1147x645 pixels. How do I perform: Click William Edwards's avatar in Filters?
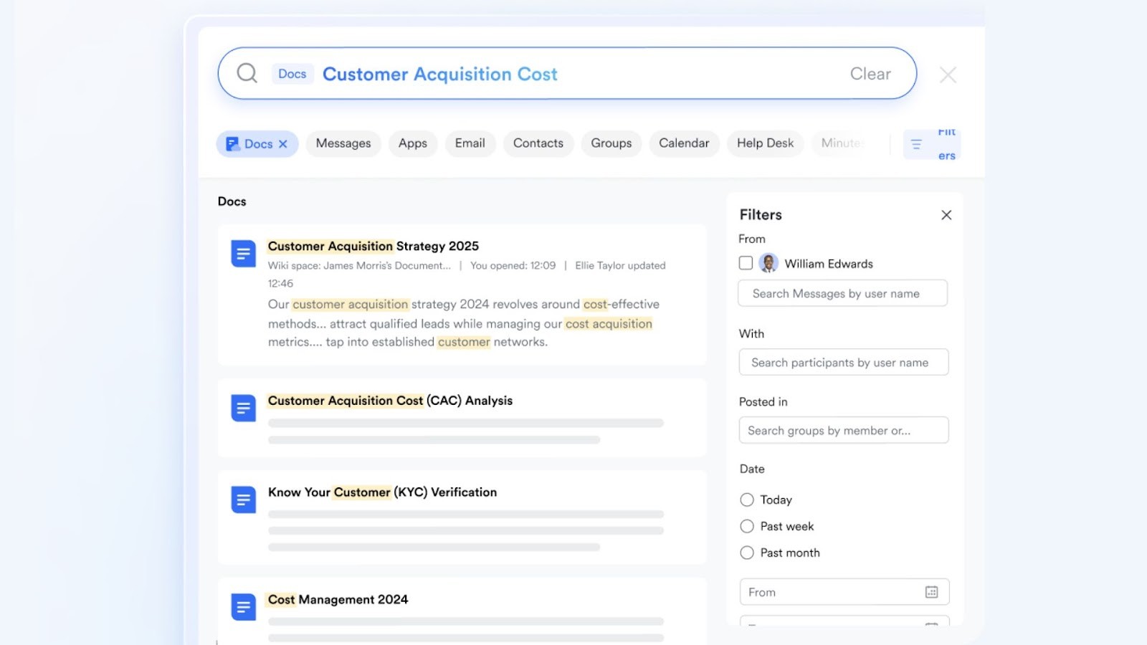pos(769,263)
